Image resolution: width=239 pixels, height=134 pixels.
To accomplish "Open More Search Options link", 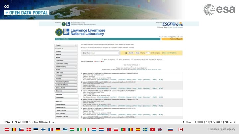I will point(170,53).
